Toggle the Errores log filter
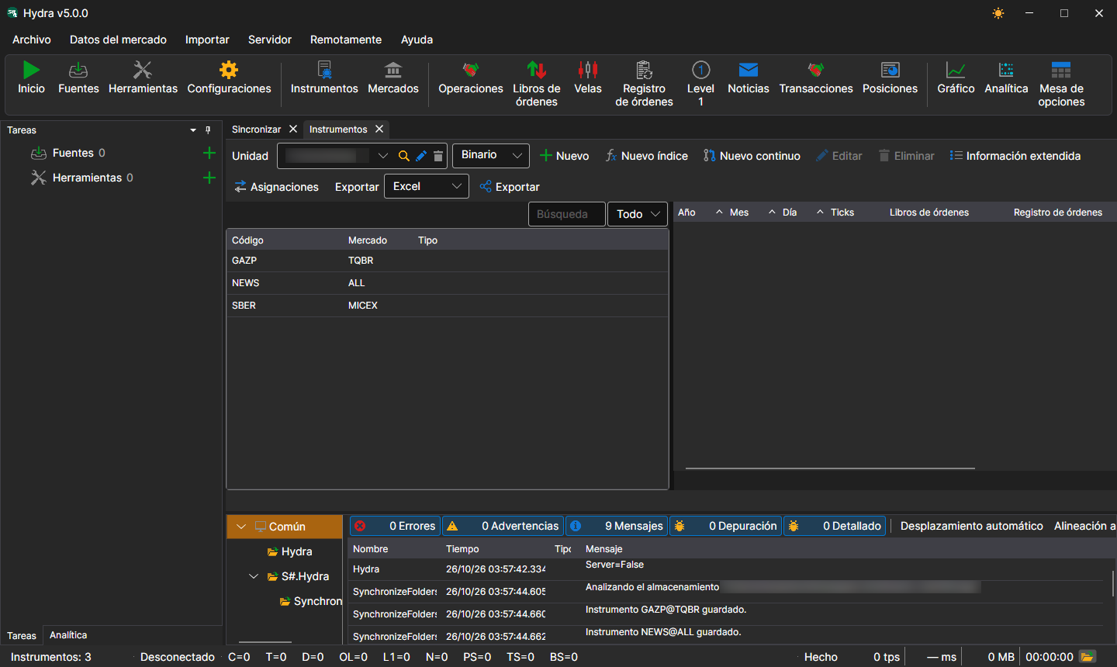Screen dimensions: 1117x667 [395, 526]
